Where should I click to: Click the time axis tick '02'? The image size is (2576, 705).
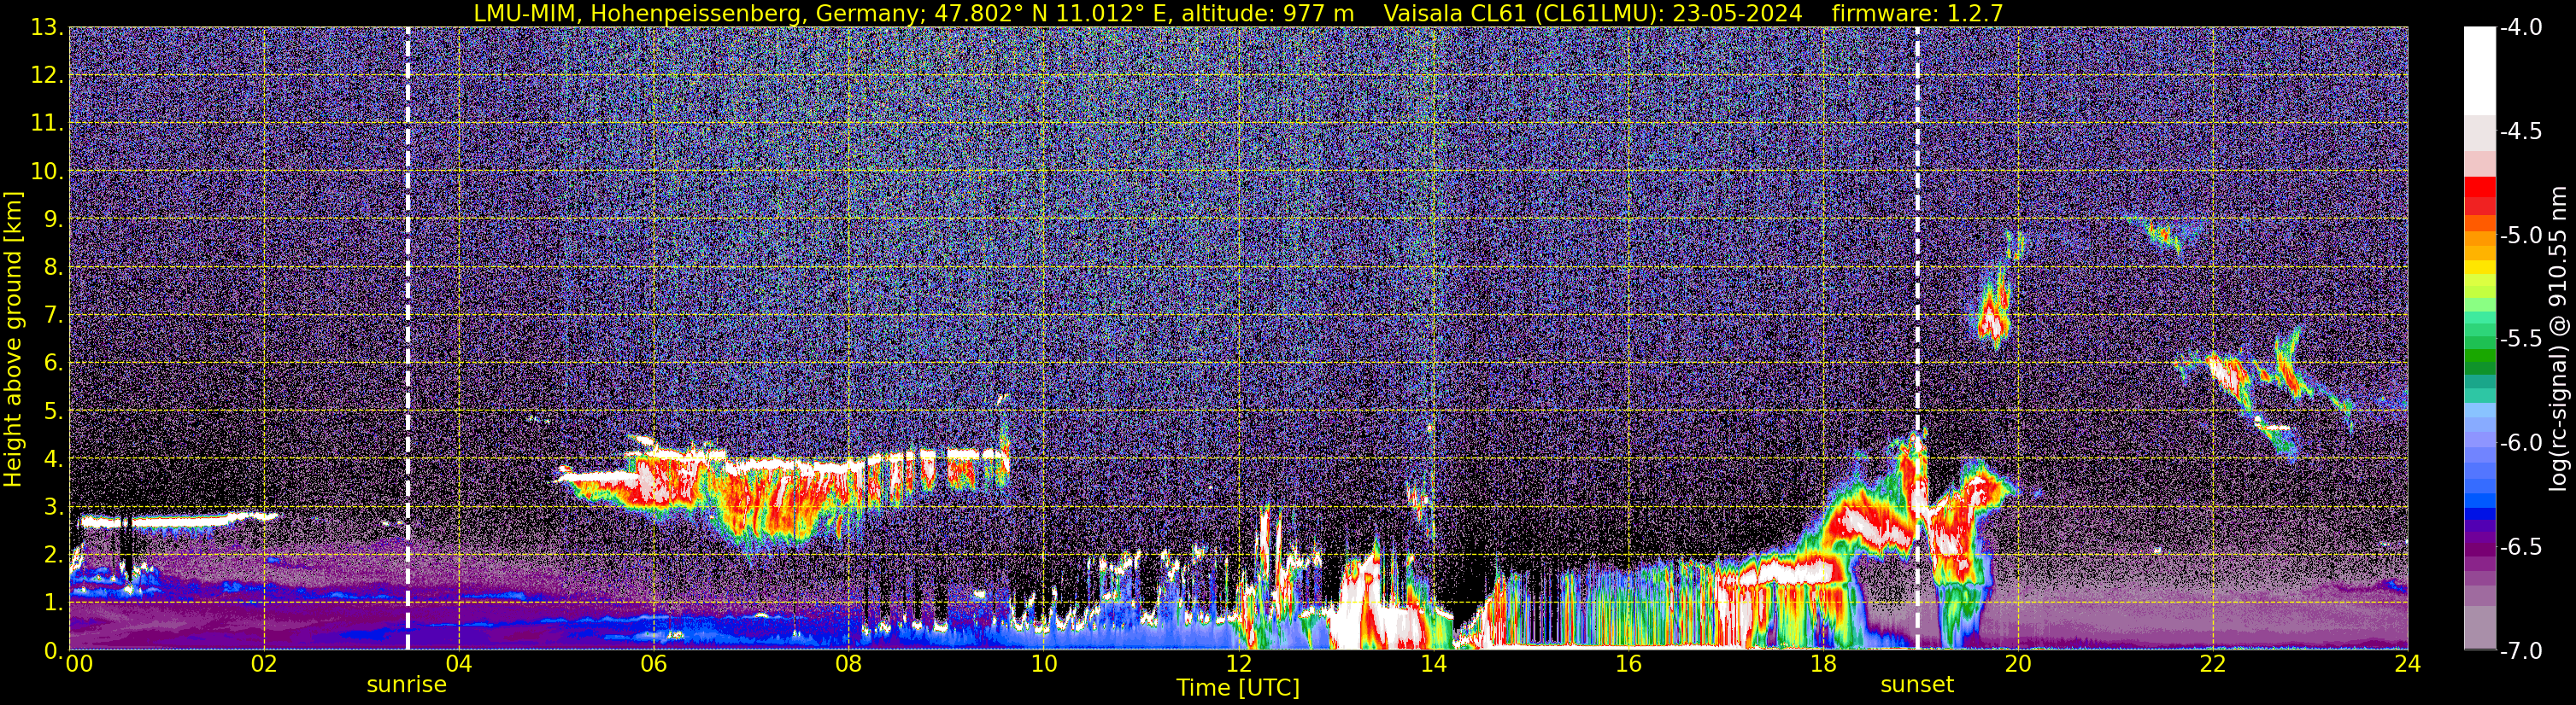(263, 664)
